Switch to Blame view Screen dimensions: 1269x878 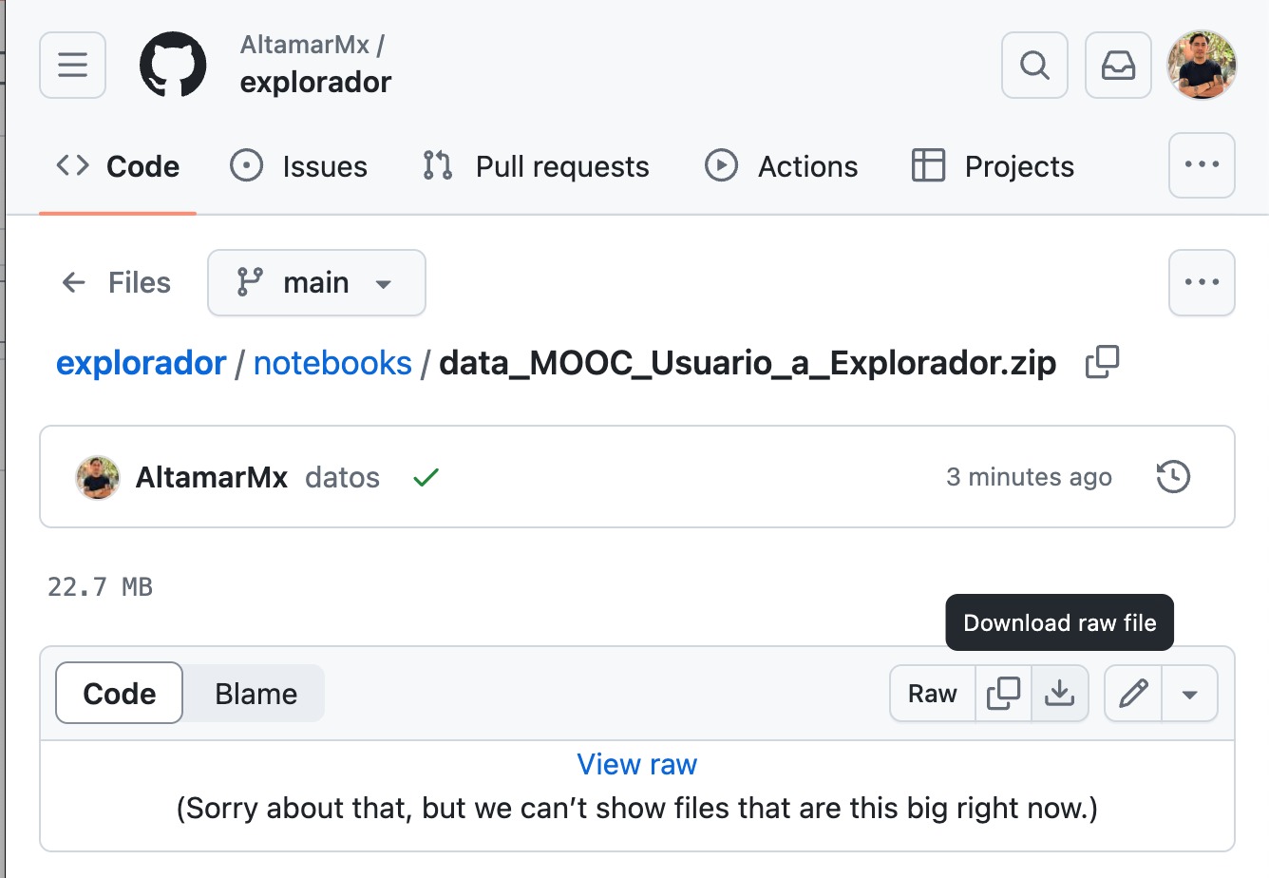click(256, 694)
